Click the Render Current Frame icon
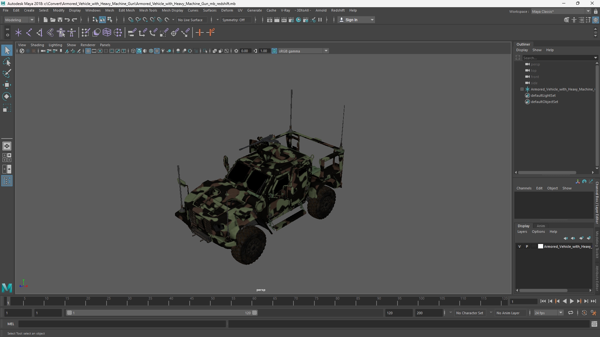This screenshot has height=337, width=600. [277, 20]
